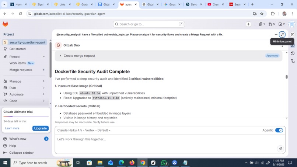Expand the Code menu
The width and height of the screenshot is (297, 167).
[25, 101]
